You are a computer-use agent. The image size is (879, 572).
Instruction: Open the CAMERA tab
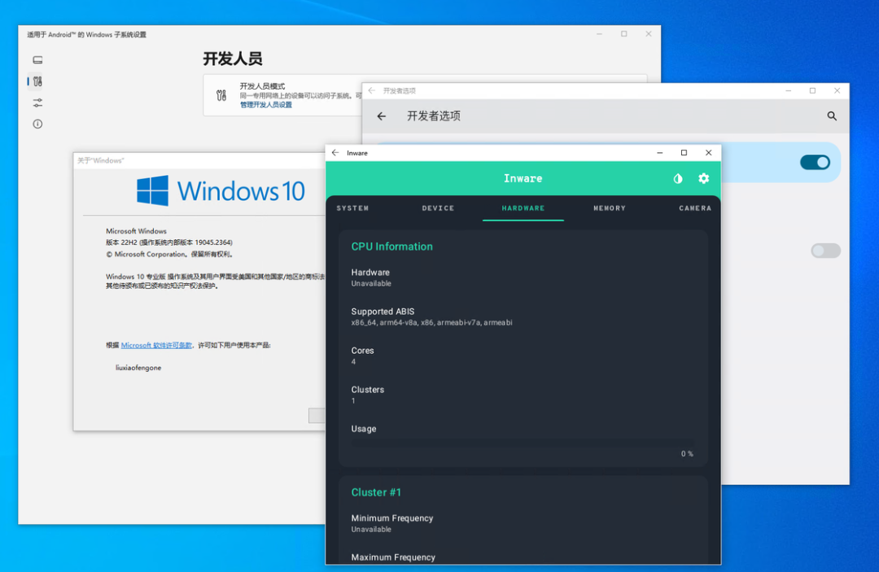[x=695, y=207]
